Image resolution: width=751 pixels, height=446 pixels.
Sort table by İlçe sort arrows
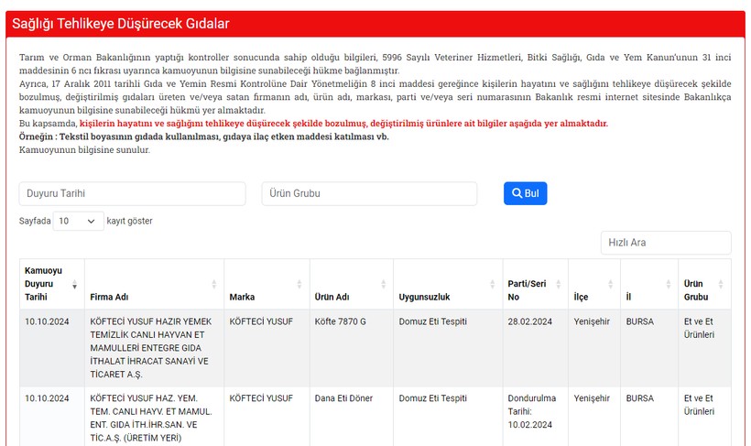611,285
